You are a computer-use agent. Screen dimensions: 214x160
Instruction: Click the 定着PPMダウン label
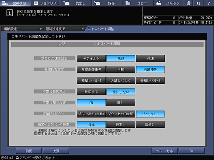54,114
